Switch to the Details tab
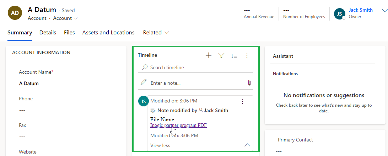 [x=48, y=33]
